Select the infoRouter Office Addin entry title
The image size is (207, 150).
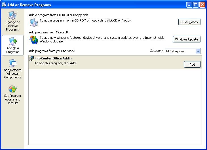(x=53, y=58)
